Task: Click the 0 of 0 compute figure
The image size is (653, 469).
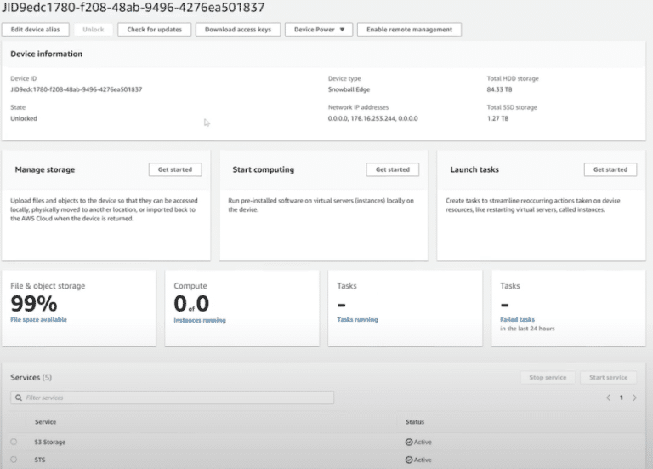Action: coord(191,303)
